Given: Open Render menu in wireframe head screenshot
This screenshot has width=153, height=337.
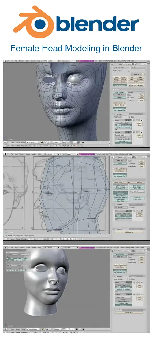Looking at the screenshot, I should click(x=33, y=61).
